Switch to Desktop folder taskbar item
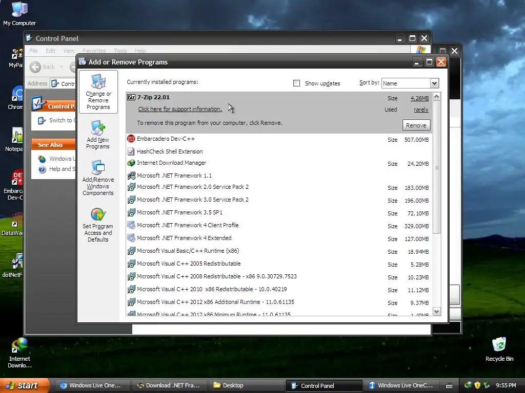 (246, 385)
